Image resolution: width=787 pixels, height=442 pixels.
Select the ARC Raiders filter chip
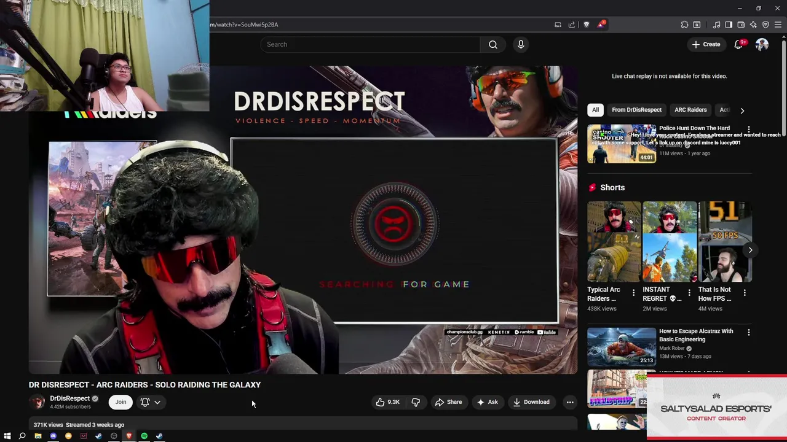coord(690,110)
